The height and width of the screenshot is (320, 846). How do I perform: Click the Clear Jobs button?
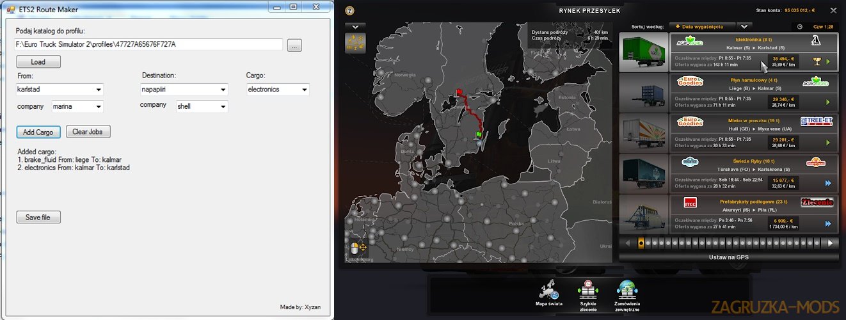[x=88, y=132]
